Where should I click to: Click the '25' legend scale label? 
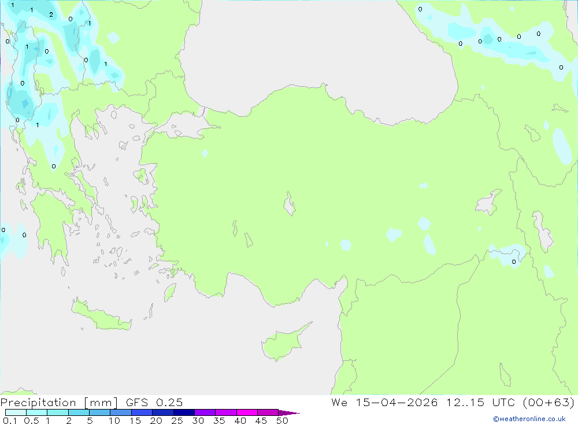[177, 421]
